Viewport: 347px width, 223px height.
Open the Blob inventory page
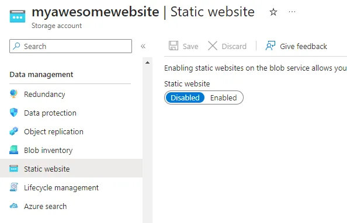(x=71, y=150)
